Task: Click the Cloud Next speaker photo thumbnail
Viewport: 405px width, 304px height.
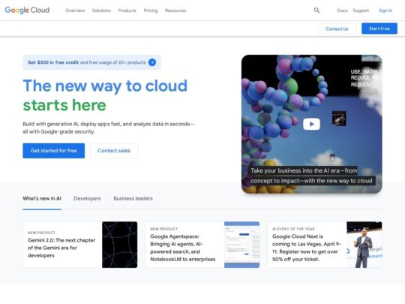Action: click(364, 245)
